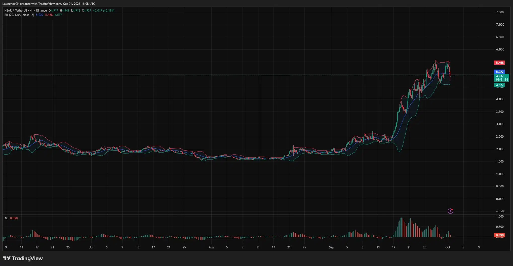Click the red 5.468 upper band price tag
The width and height of the screenshot is (513, 266).
pos(499,63)
